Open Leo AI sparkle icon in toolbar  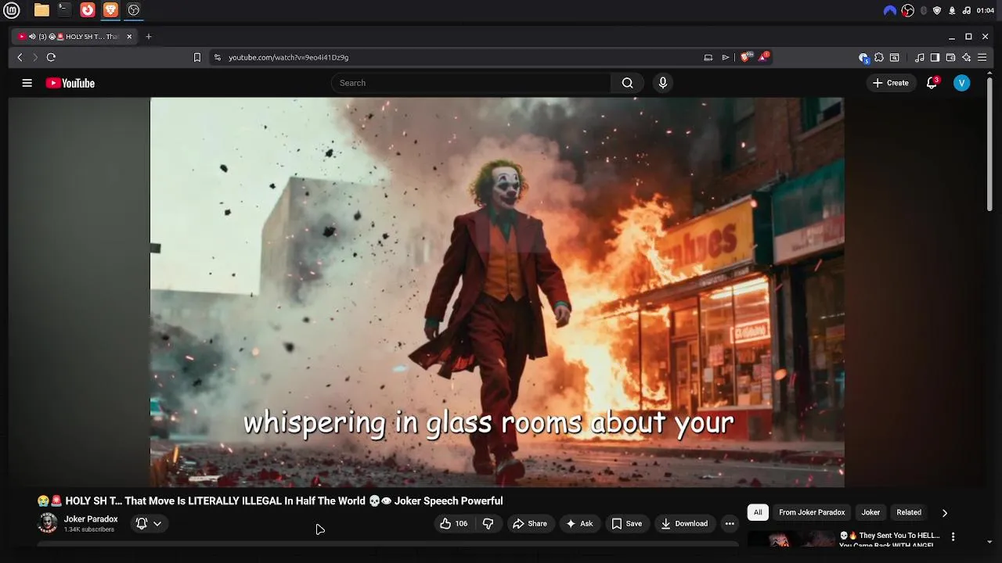coord(967,57)
